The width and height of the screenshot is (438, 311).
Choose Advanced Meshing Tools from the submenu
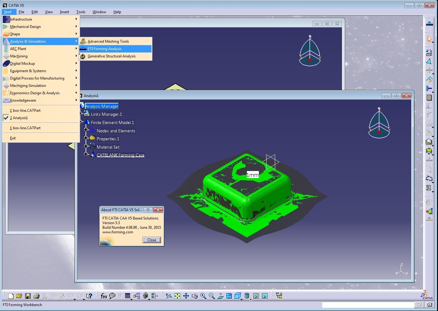point(115,41)
